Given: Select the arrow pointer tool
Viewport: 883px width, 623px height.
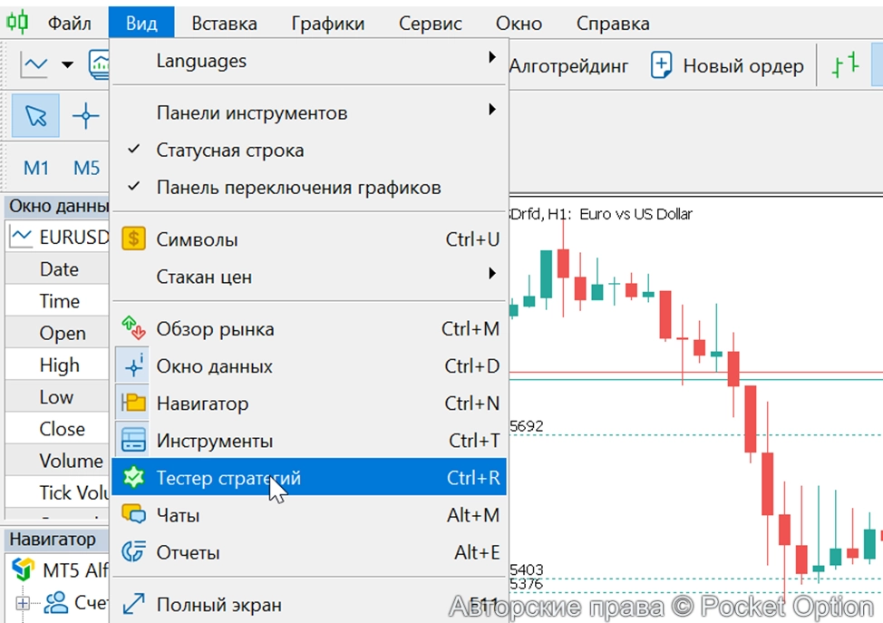Looking at the screenshot, I should (34, 116).
